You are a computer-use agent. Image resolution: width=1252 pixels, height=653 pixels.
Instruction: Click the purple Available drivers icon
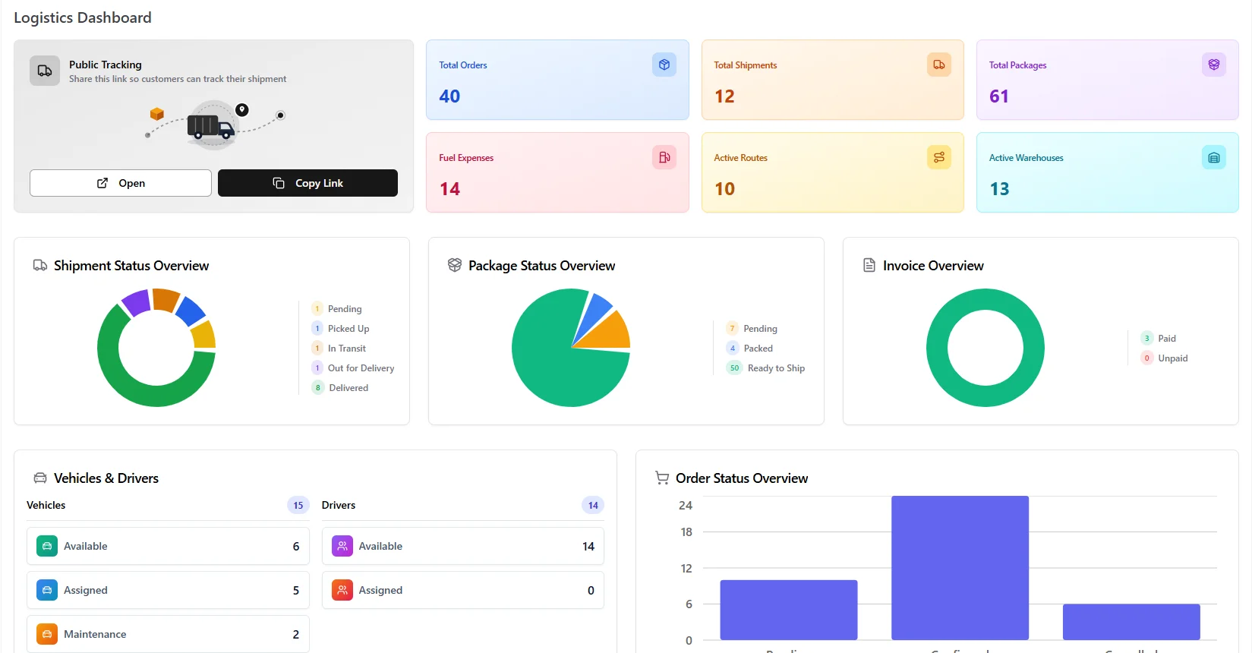tap(342, 546)
